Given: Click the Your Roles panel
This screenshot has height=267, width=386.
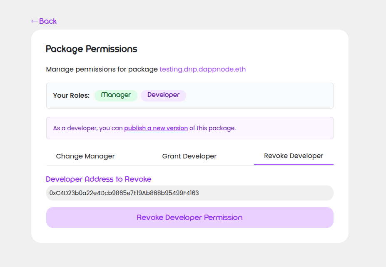Looking at the screenshot, I should (189, 95).
